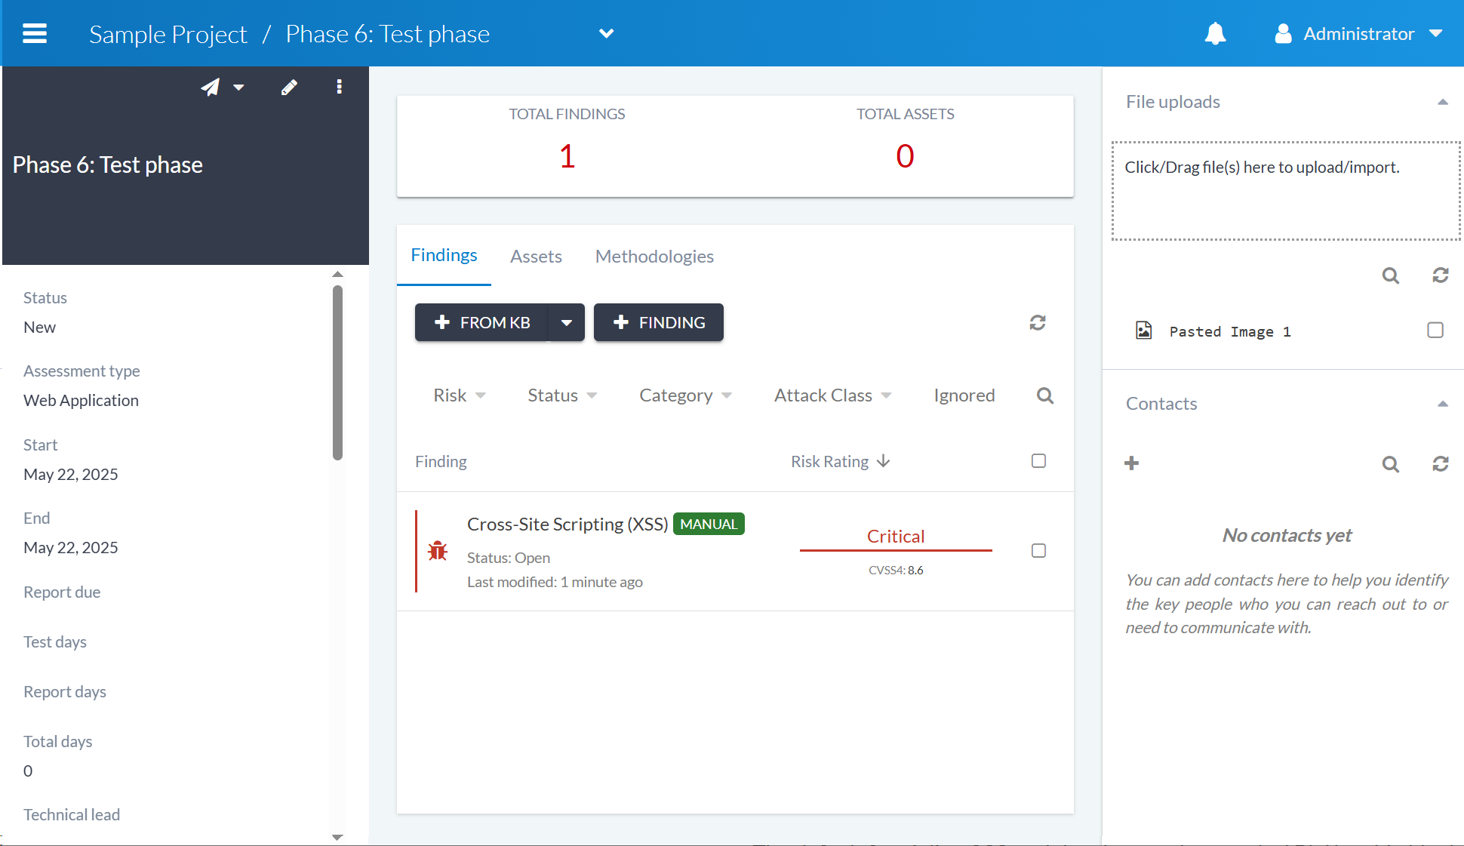Open the FROM KB dropdown arrow

pos(566,323)
